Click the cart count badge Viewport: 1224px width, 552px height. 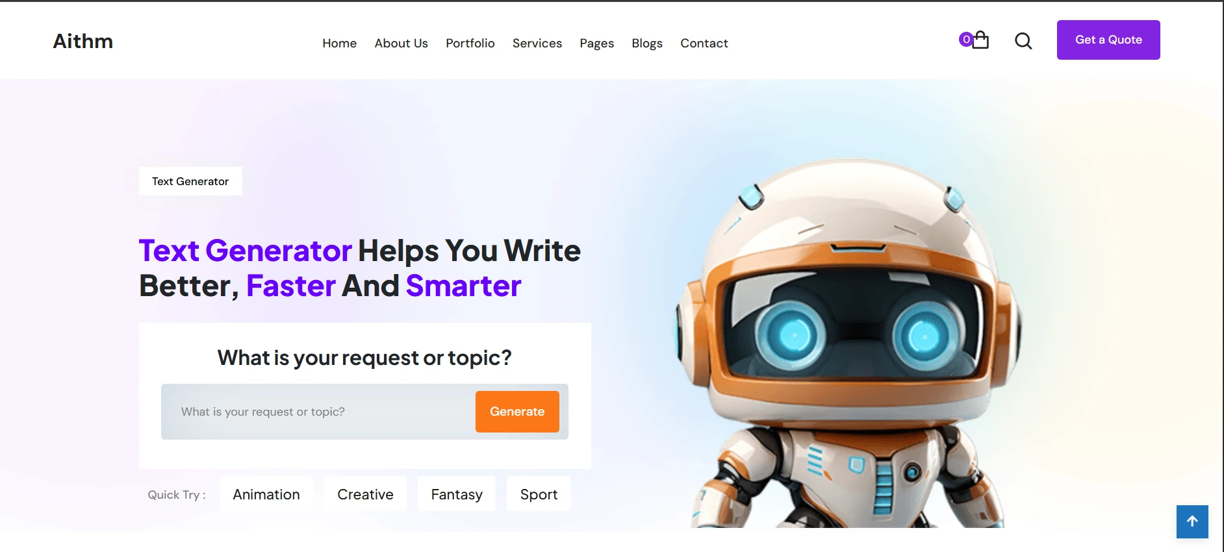[x=966, y=40]
